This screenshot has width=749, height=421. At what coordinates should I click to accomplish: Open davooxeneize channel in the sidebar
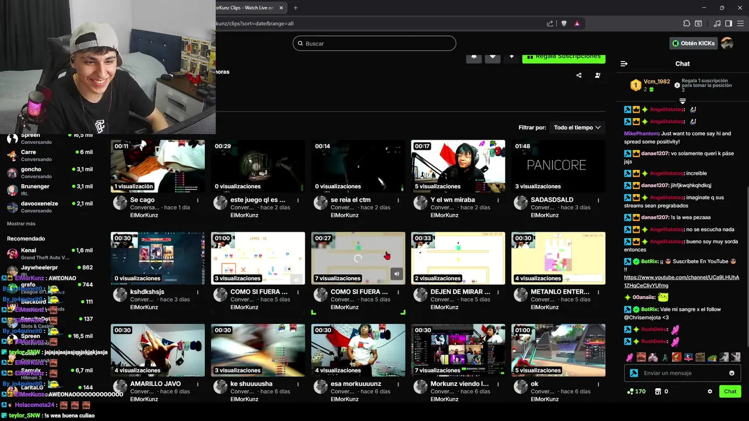coord(50,207)
